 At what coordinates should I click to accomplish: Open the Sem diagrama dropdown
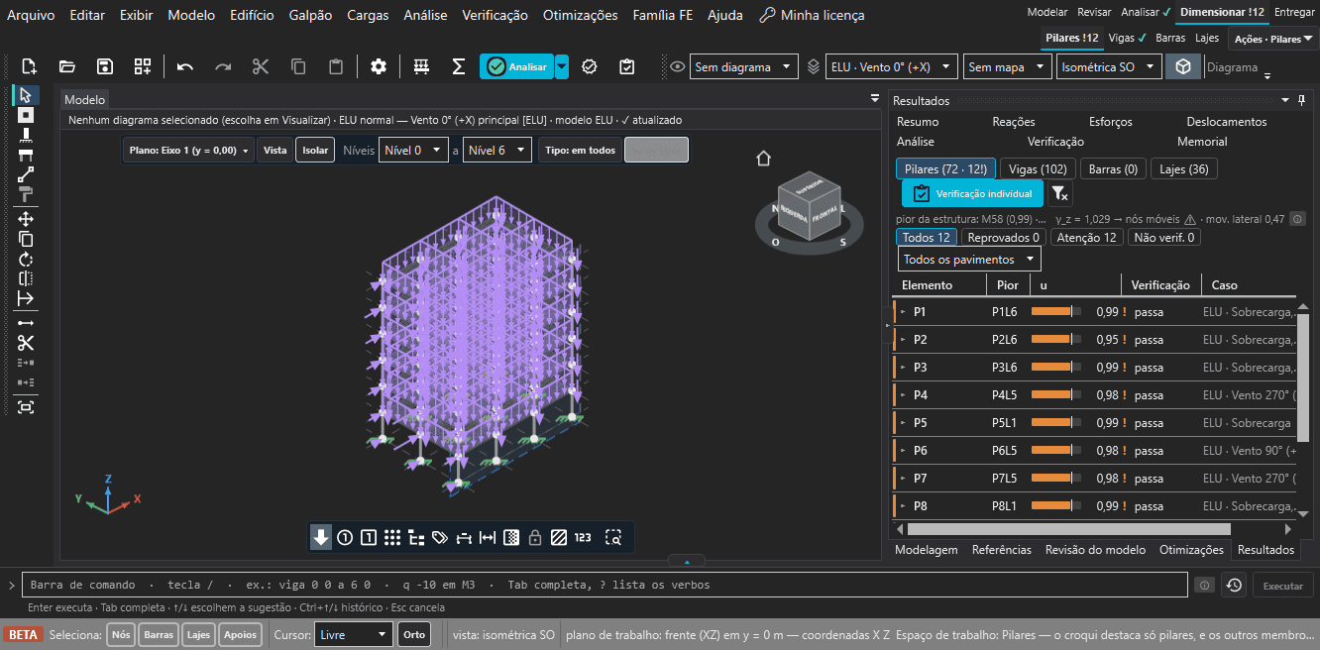743,66
